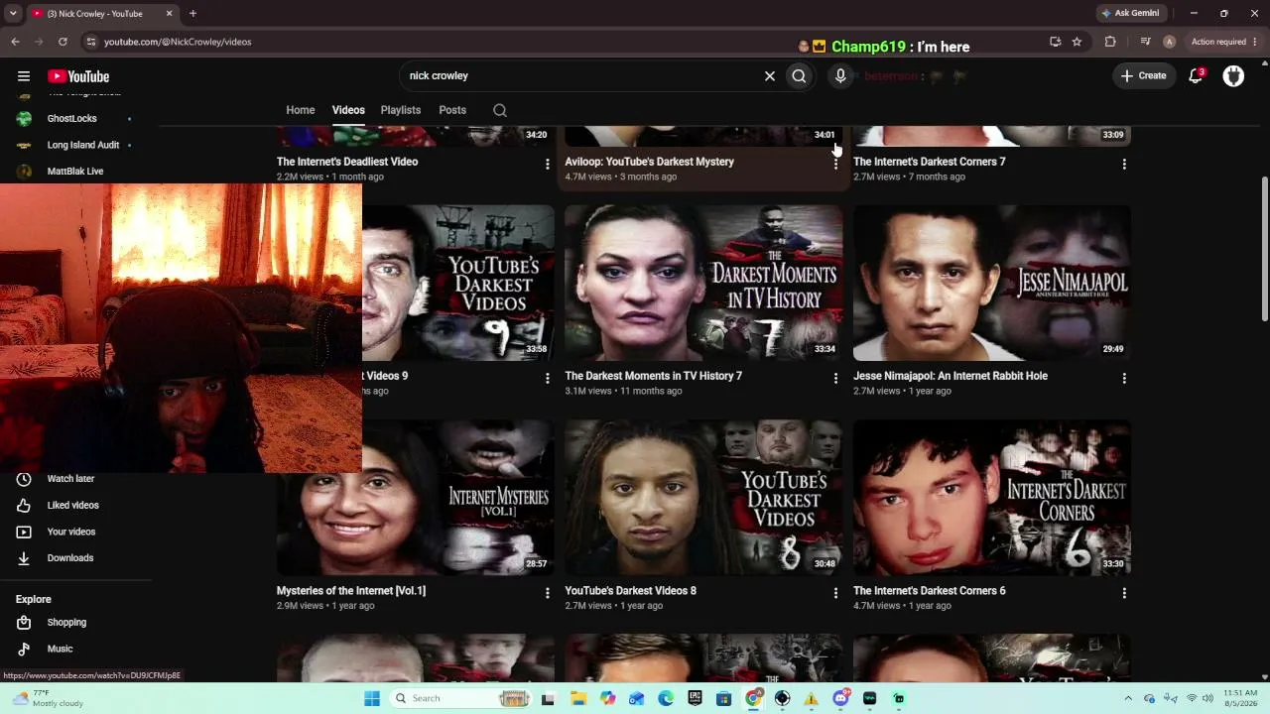Image resolution: width=1270 pixels, height=714 pixels.
Task: Open the Chrome extensions puzzle icon
Action: [x=1110, y=42]
